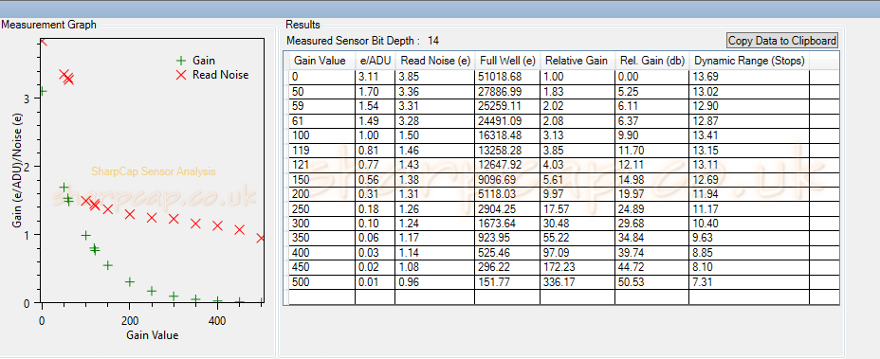Image resolution: width=880 pixels, height=359 pixels.
Task: Click the Measured Sensor Bit Depth label
Action: pos(353,41)
